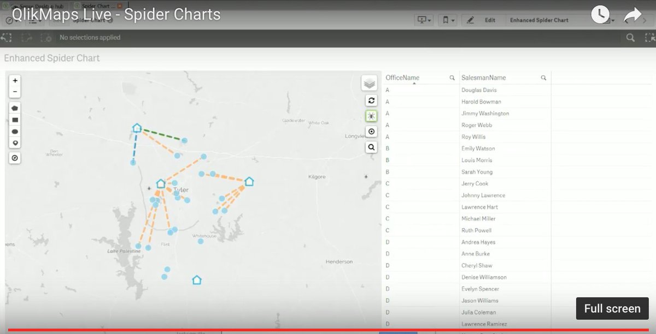Switch to the Qlik Sense Desktop hub tab
The width and height of the screenshot is (656, 334).
(x=33, y=5)
